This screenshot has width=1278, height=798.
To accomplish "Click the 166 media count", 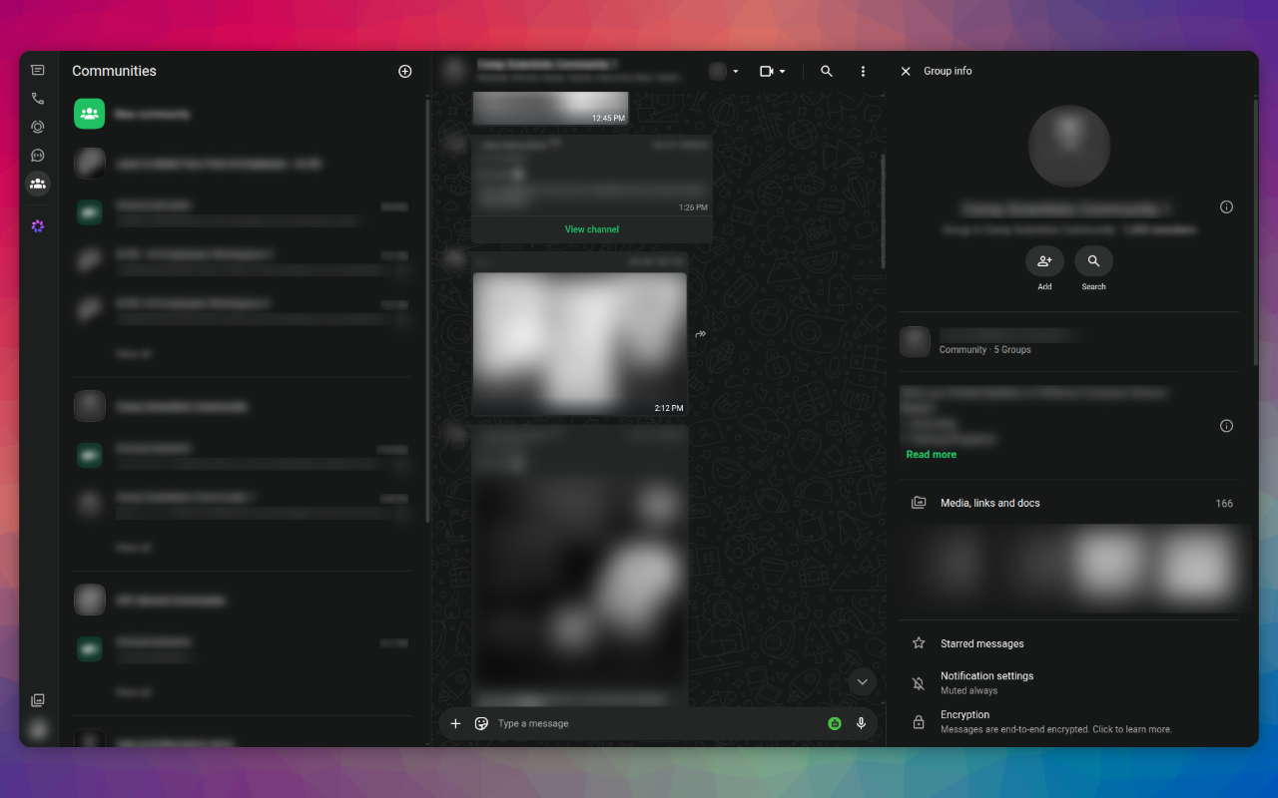I will pos(1224,504).
